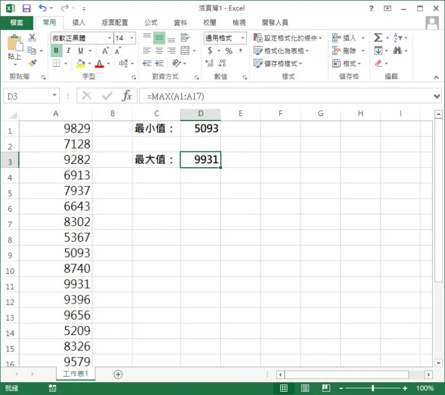This screenshot has width=445, height=395.
Task: Click the Cut scissors icon
Action: [x=32, y=38]
